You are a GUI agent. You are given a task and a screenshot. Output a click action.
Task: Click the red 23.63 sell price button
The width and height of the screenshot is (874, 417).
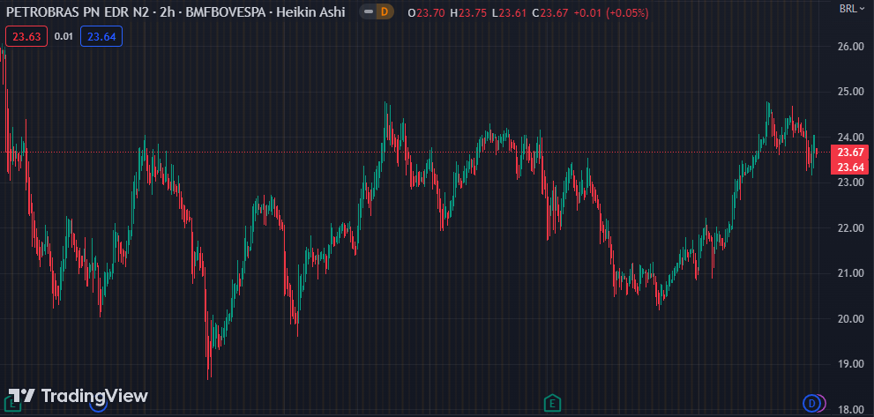(x=26, y=37)
